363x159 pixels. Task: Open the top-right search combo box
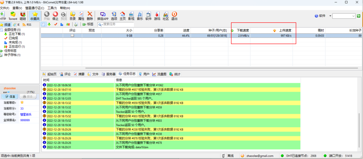point(344,16)
